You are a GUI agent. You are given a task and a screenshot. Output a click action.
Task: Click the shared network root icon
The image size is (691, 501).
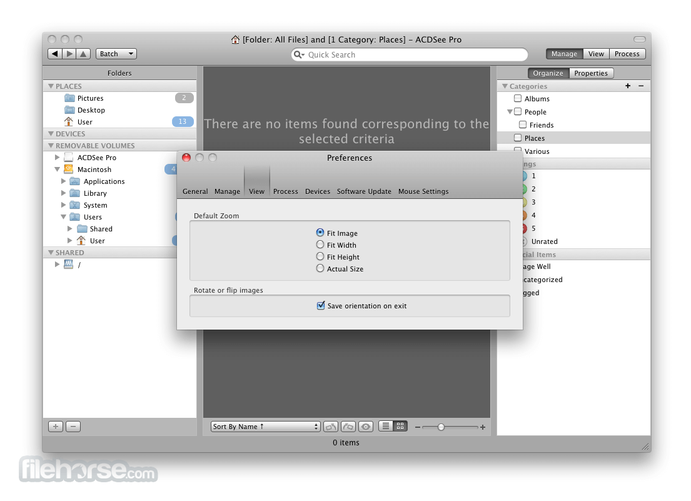coord(68,265)
